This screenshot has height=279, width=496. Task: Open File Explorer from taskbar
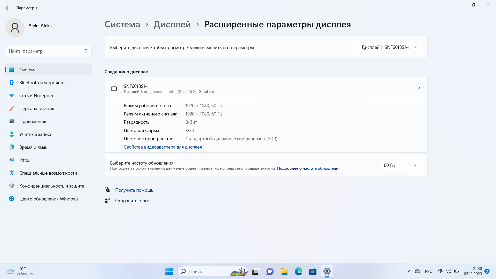[284, 271]
